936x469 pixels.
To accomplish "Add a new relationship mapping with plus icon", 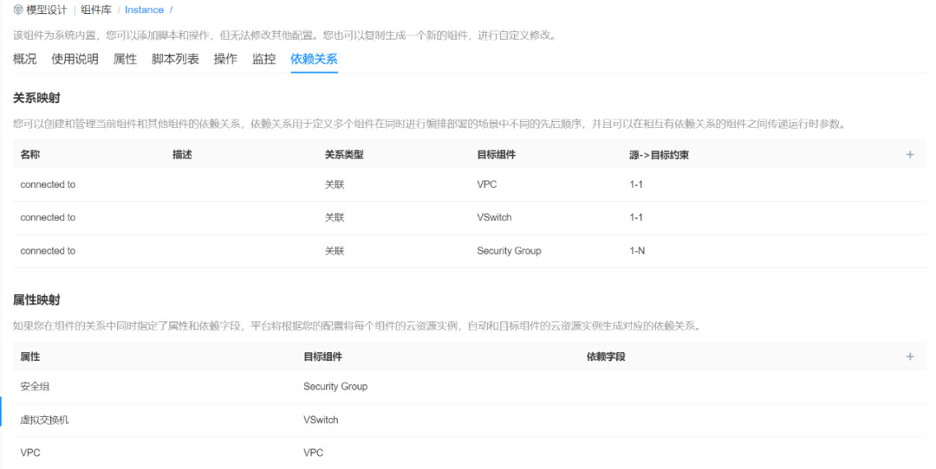I will click(x=910, y=154).
